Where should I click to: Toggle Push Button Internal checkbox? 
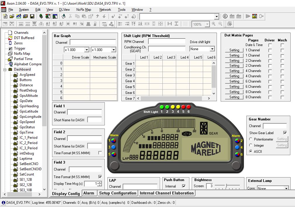184,186
